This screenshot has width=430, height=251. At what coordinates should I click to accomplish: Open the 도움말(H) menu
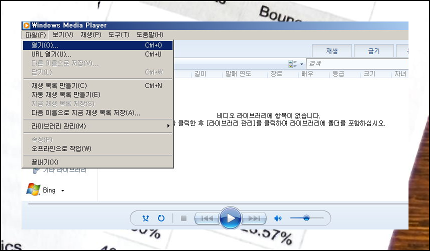(149, 35)
